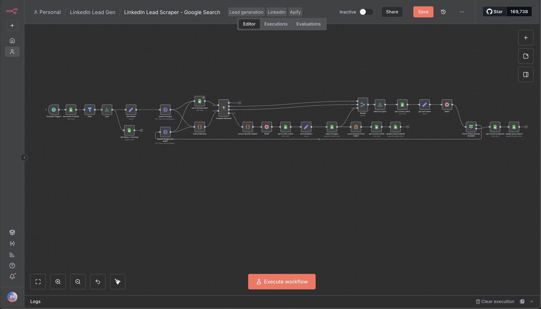
Task: Click the Search Google2 HTTP node
Action: (x=165, y=110)
